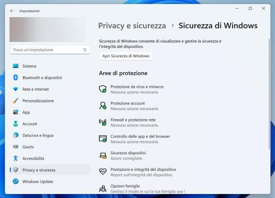Click the vertical scrollbar of content pane
The height and width of the screenshot is (198, 275).
tap(269, 94)
